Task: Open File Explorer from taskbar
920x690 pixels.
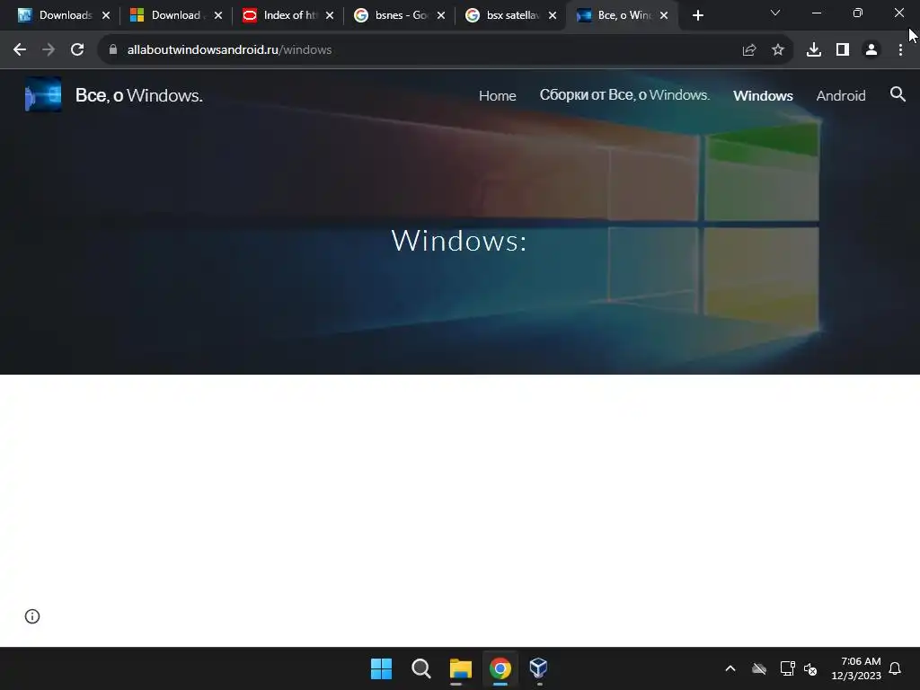Action: 461,668
